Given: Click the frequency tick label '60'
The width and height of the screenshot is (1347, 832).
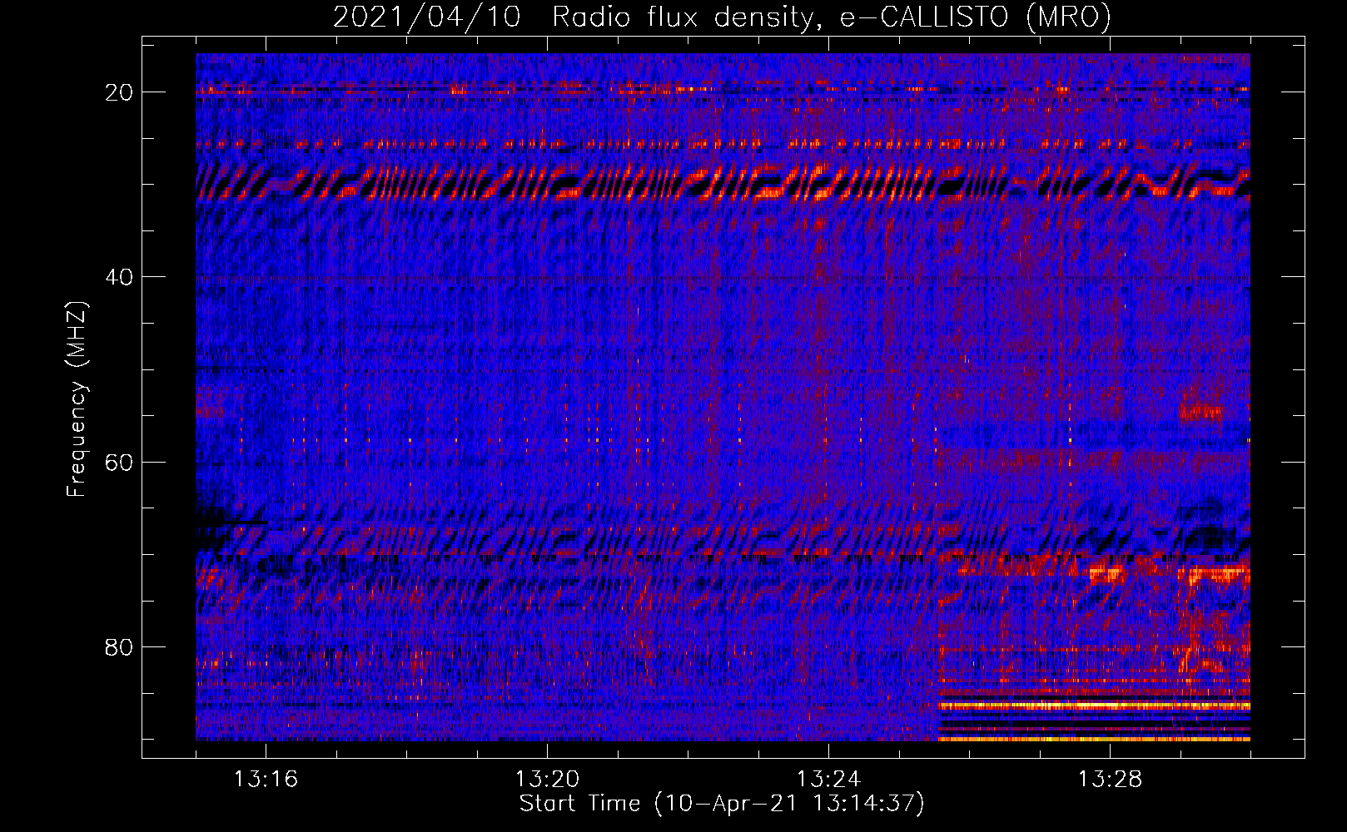Looking at the screenshot, I should coord(120,462).
